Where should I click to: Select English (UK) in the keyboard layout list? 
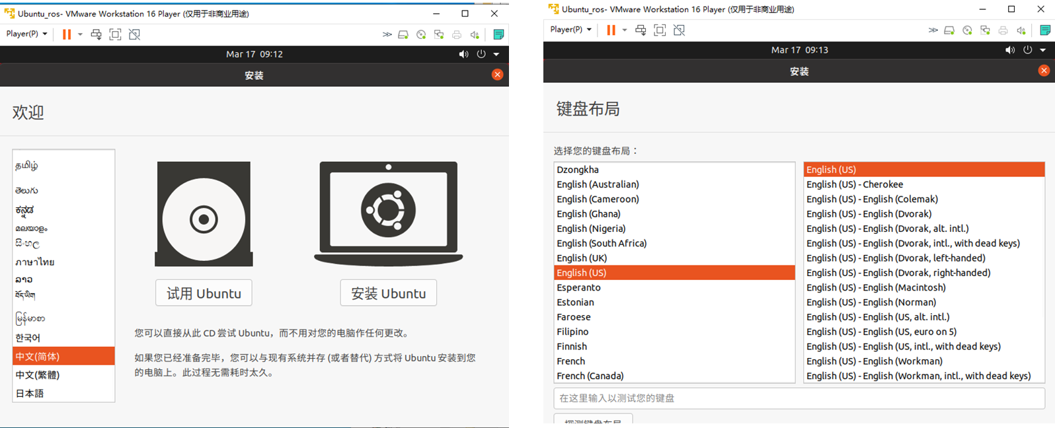(x=674, y=258)
